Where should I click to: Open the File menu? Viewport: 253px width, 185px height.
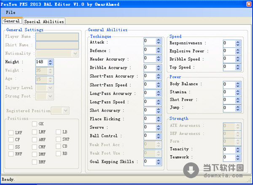[x=11, y=12]
